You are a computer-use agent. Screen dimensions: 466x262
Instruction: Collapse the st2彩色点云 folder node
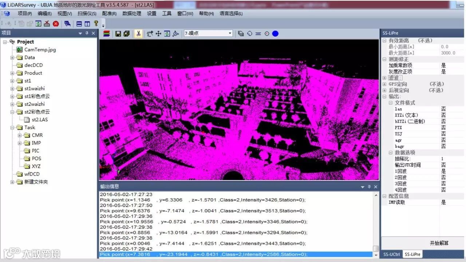[x=12, y=112]
